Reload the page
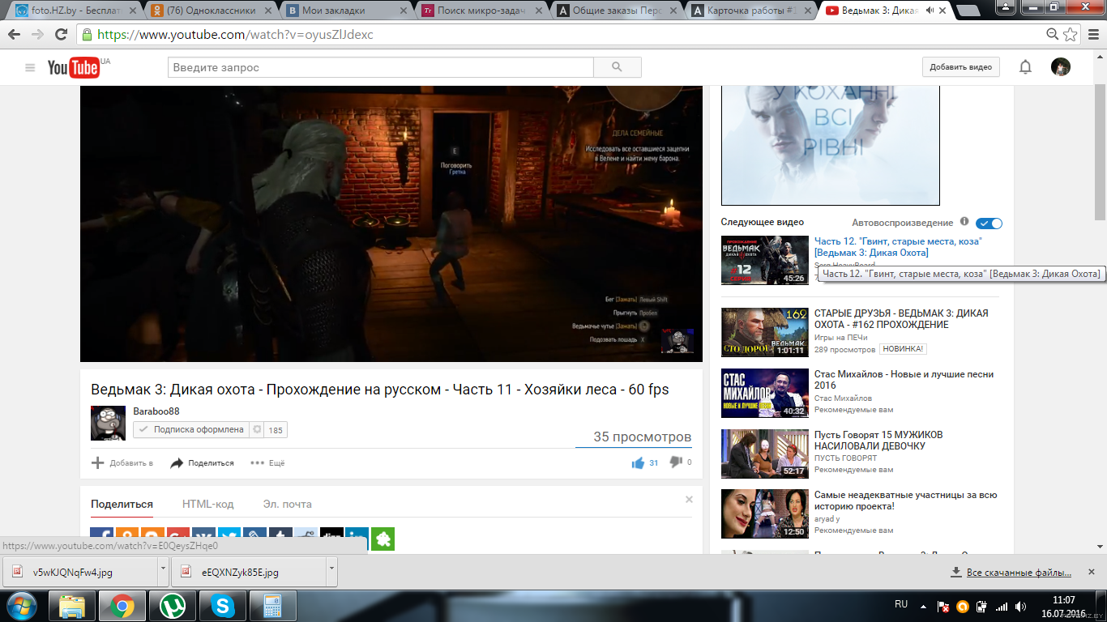1107x622 pixels. (x=61, y=35)
